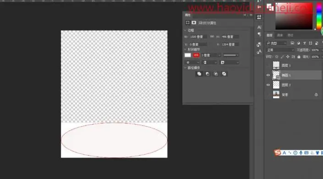Viewport: 323px width, 179px height.
Task: Open the stroke line style dropdown
Action: 231,55
